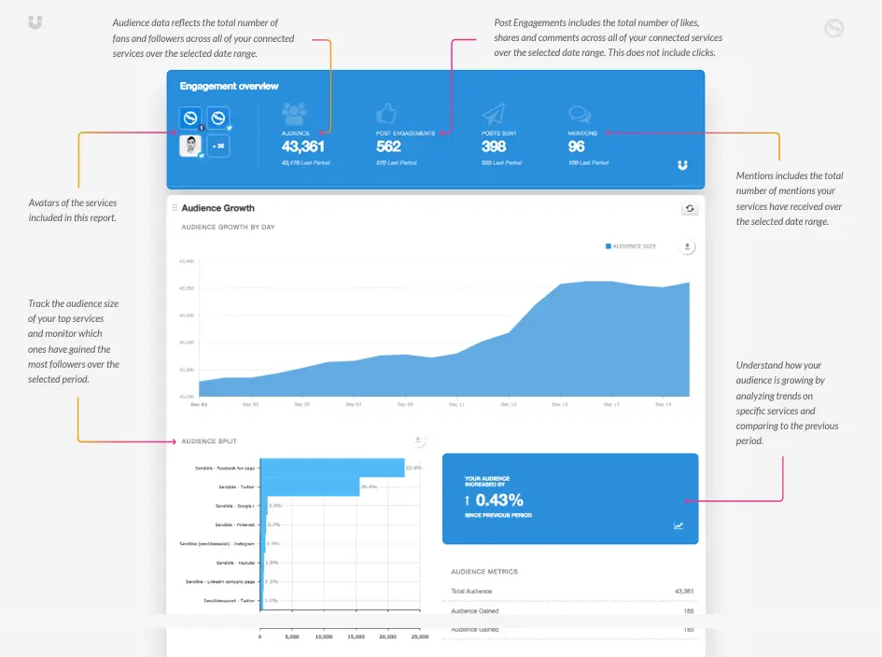Viewport: 882px width, 657px height.
Task: Click the Post Engagements thumbs-up icon
Action: pyautogui.click(x=386, y=114)
